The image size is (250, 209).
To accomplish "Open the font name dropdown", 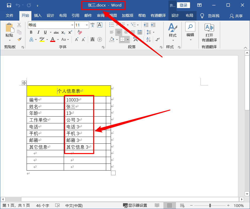I will coord(72,25).
